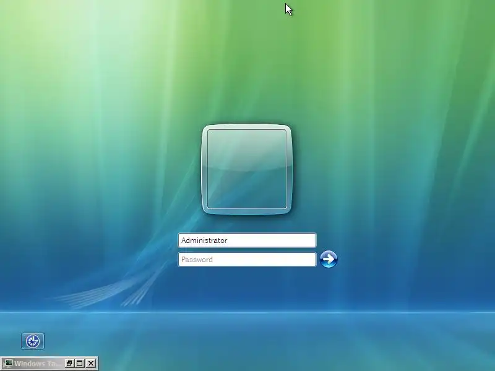The width and height of the screenshot is (495, 371).
Task: Focus the Password input field
Action: pyautogui.click(x=247, y=260)
